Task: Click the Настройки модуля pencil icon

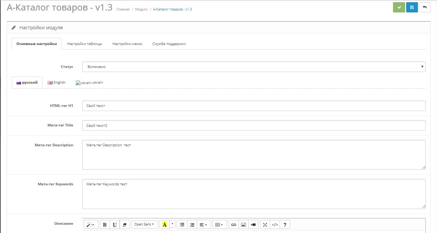Action: [14, 27]
